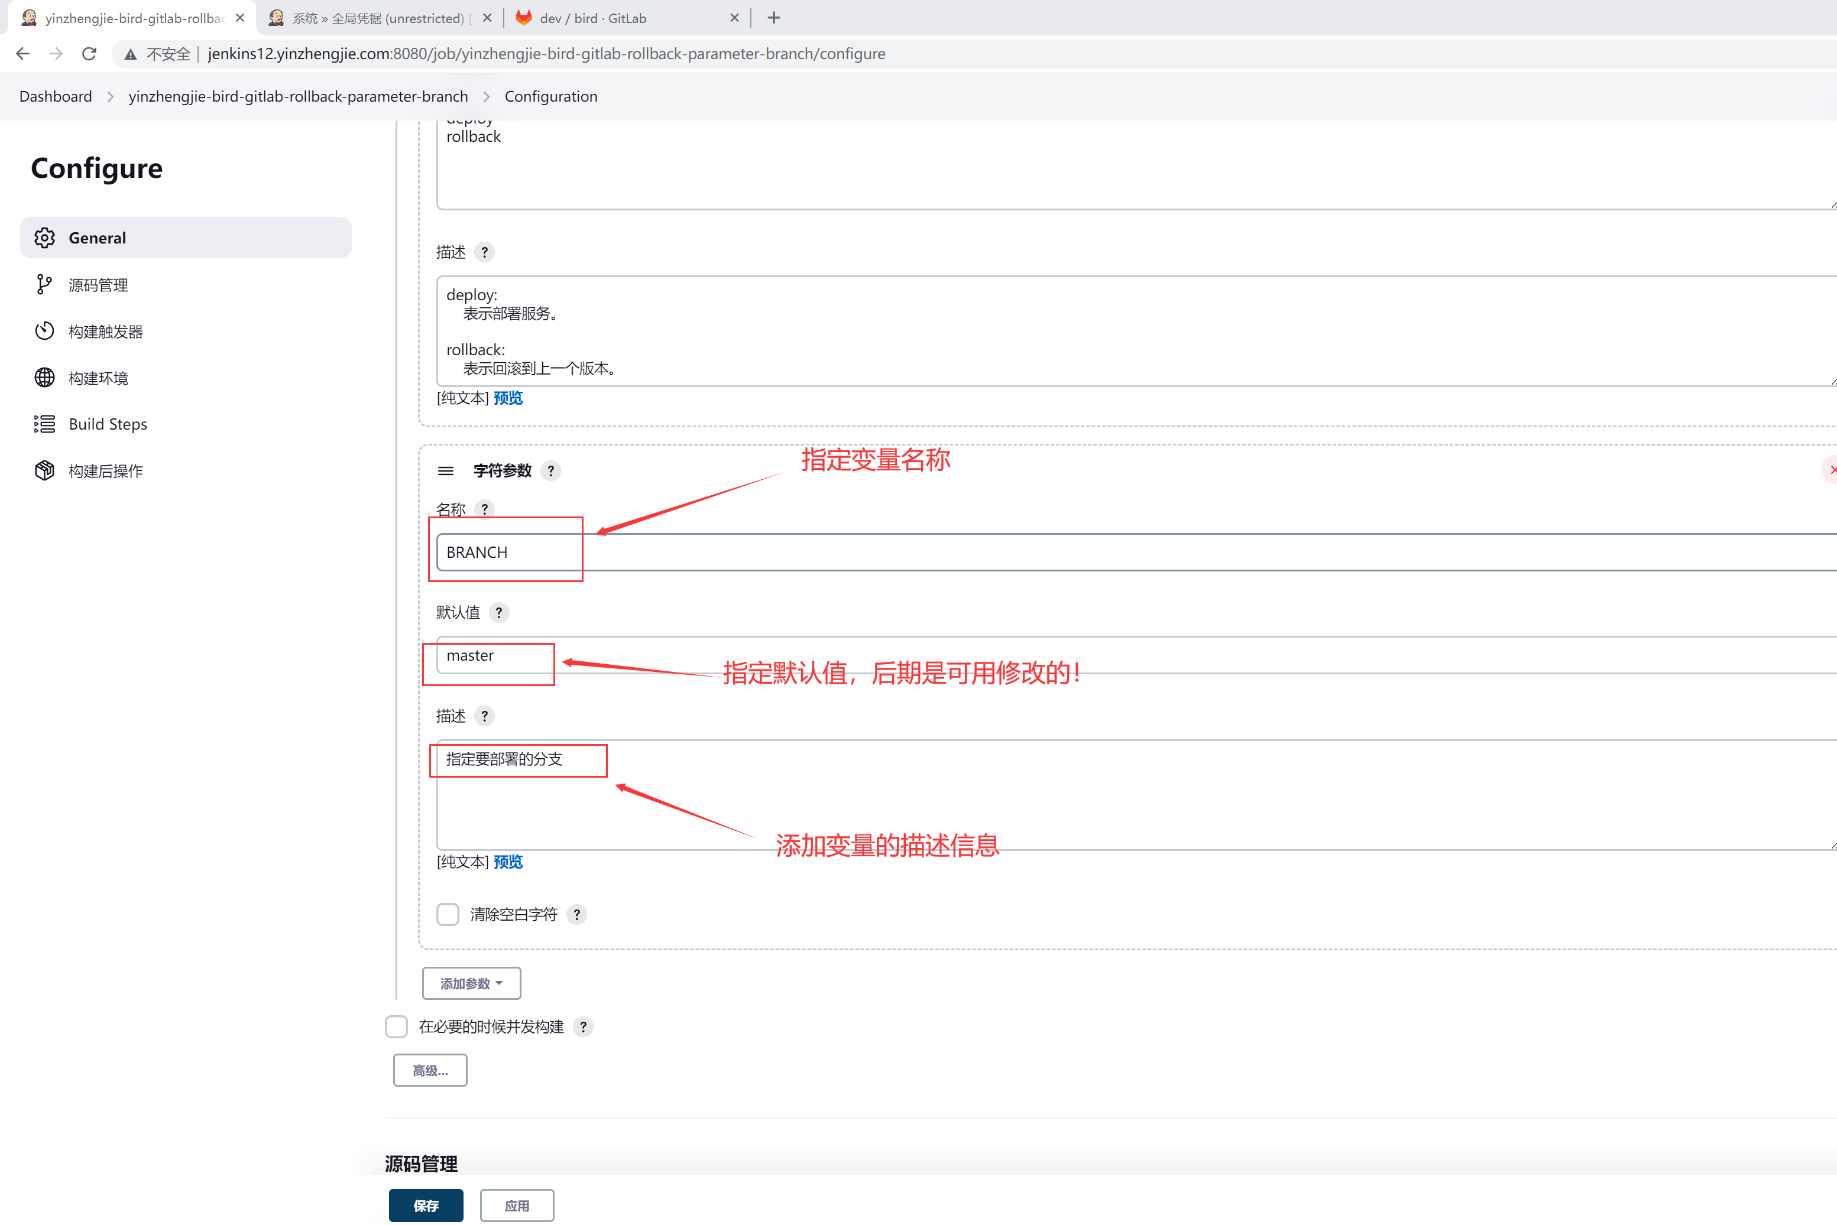This screenshot has width=1837, height=1225.
Task: Click 预览 link under BRANCH description
Action: (508, 862)
